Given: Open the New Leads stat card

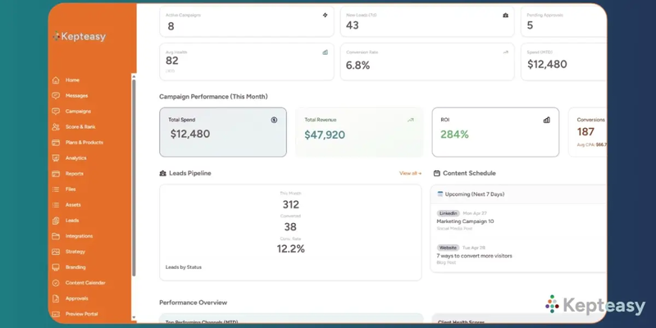Looking at the screenshot, I should pos(427,21).
